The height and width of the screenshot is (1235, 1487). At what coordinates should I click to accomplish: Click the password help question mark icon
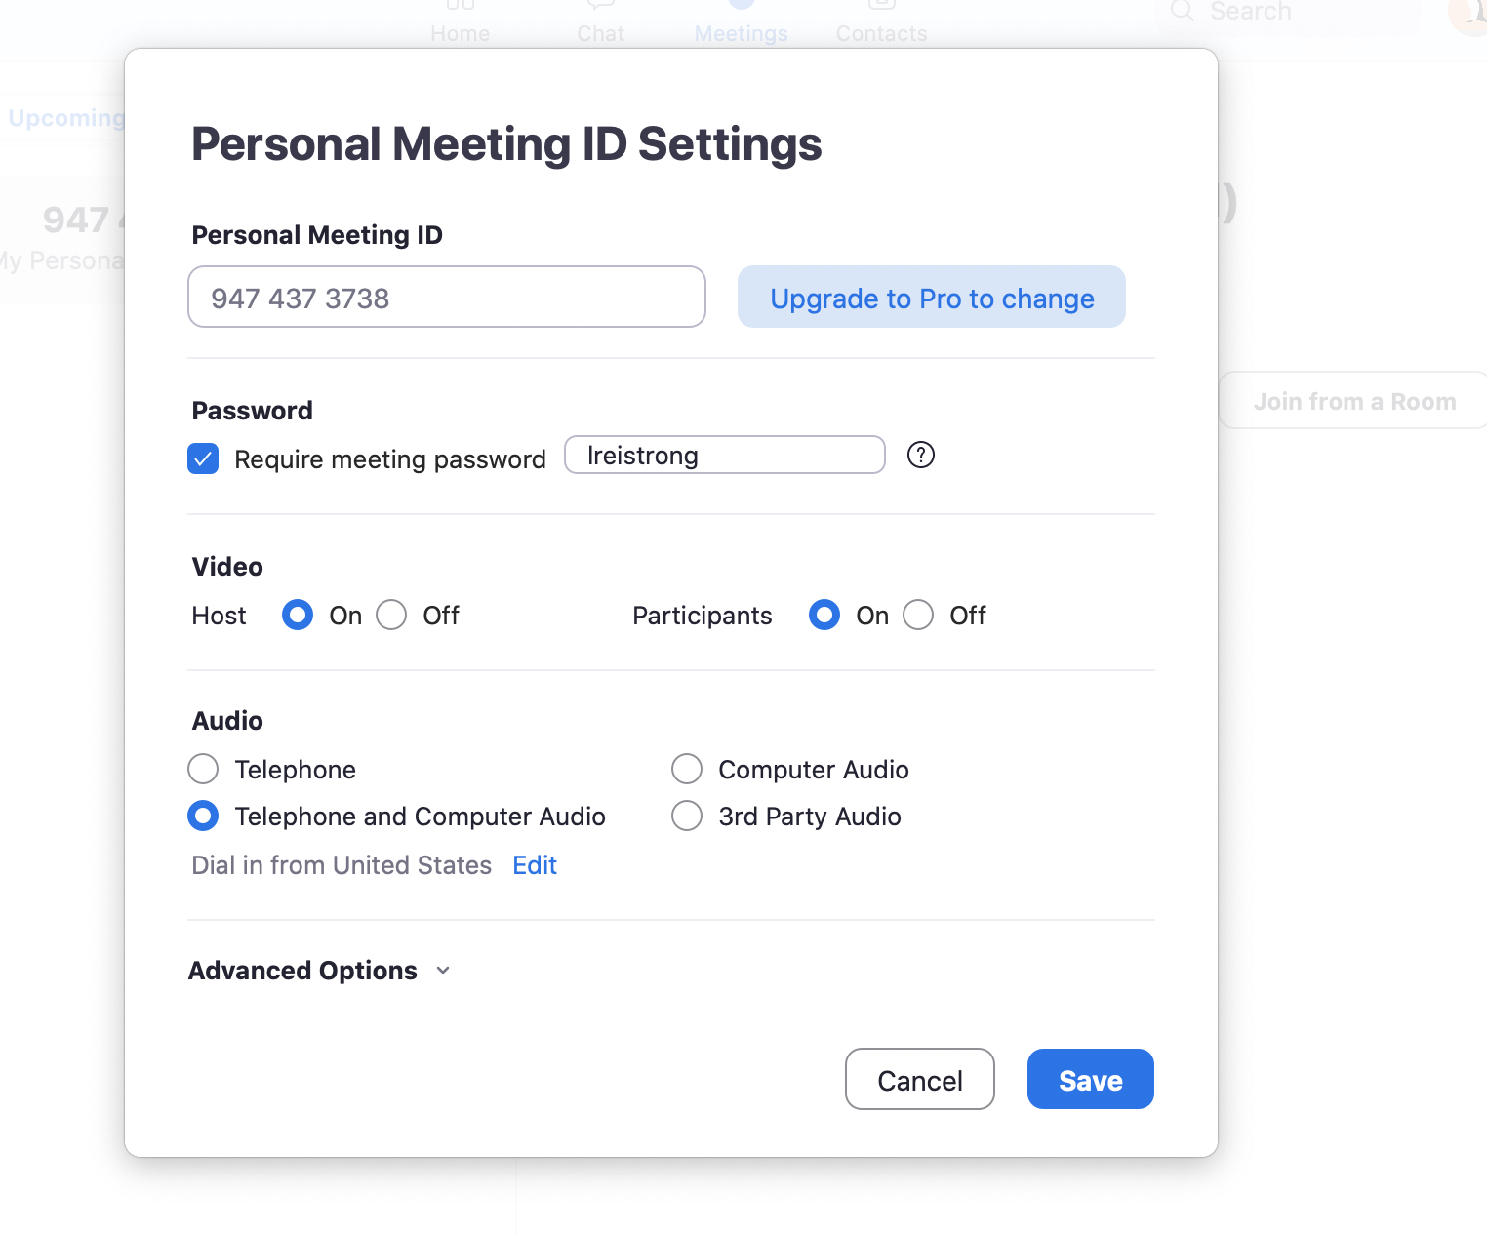point(920,455)
